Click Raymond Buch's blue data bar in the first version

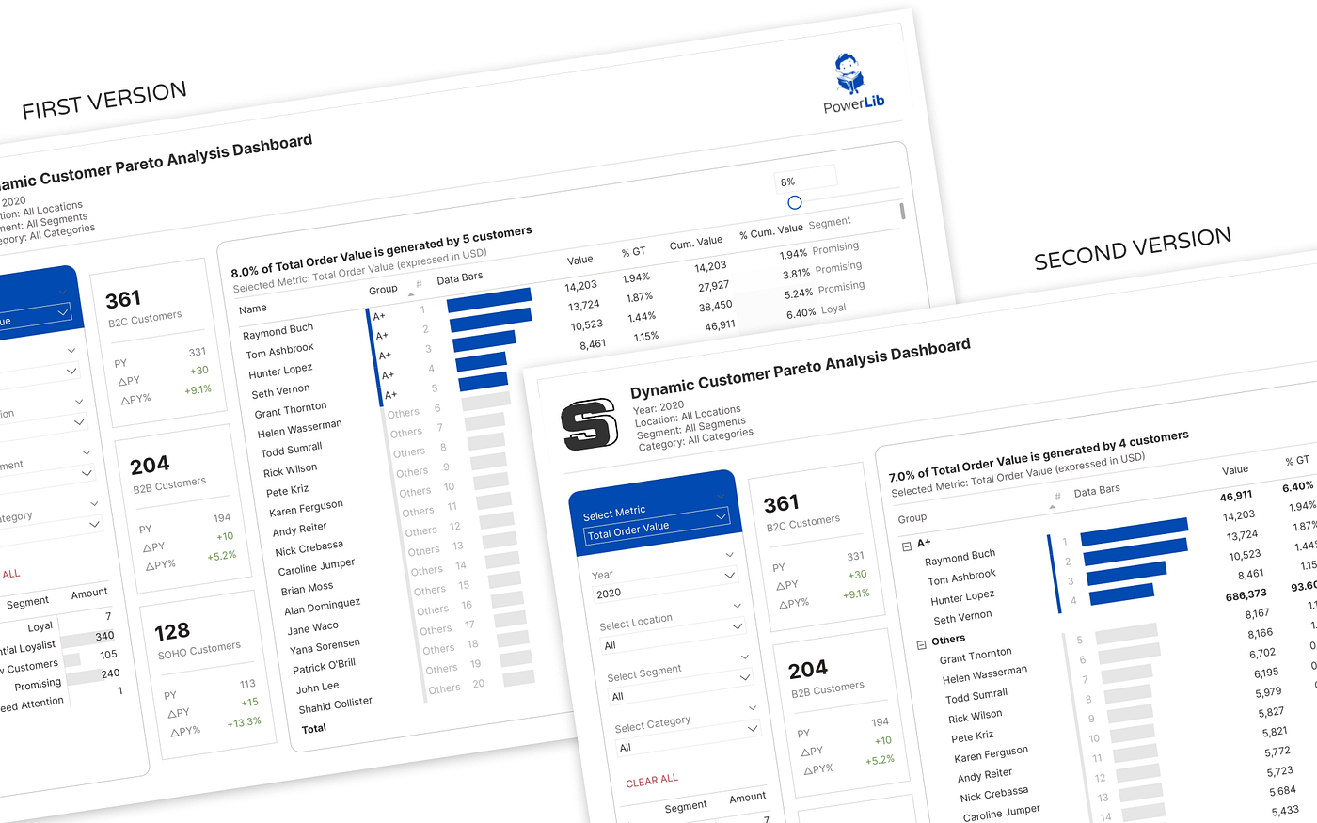pyautogui.click(x=489, y=300)
